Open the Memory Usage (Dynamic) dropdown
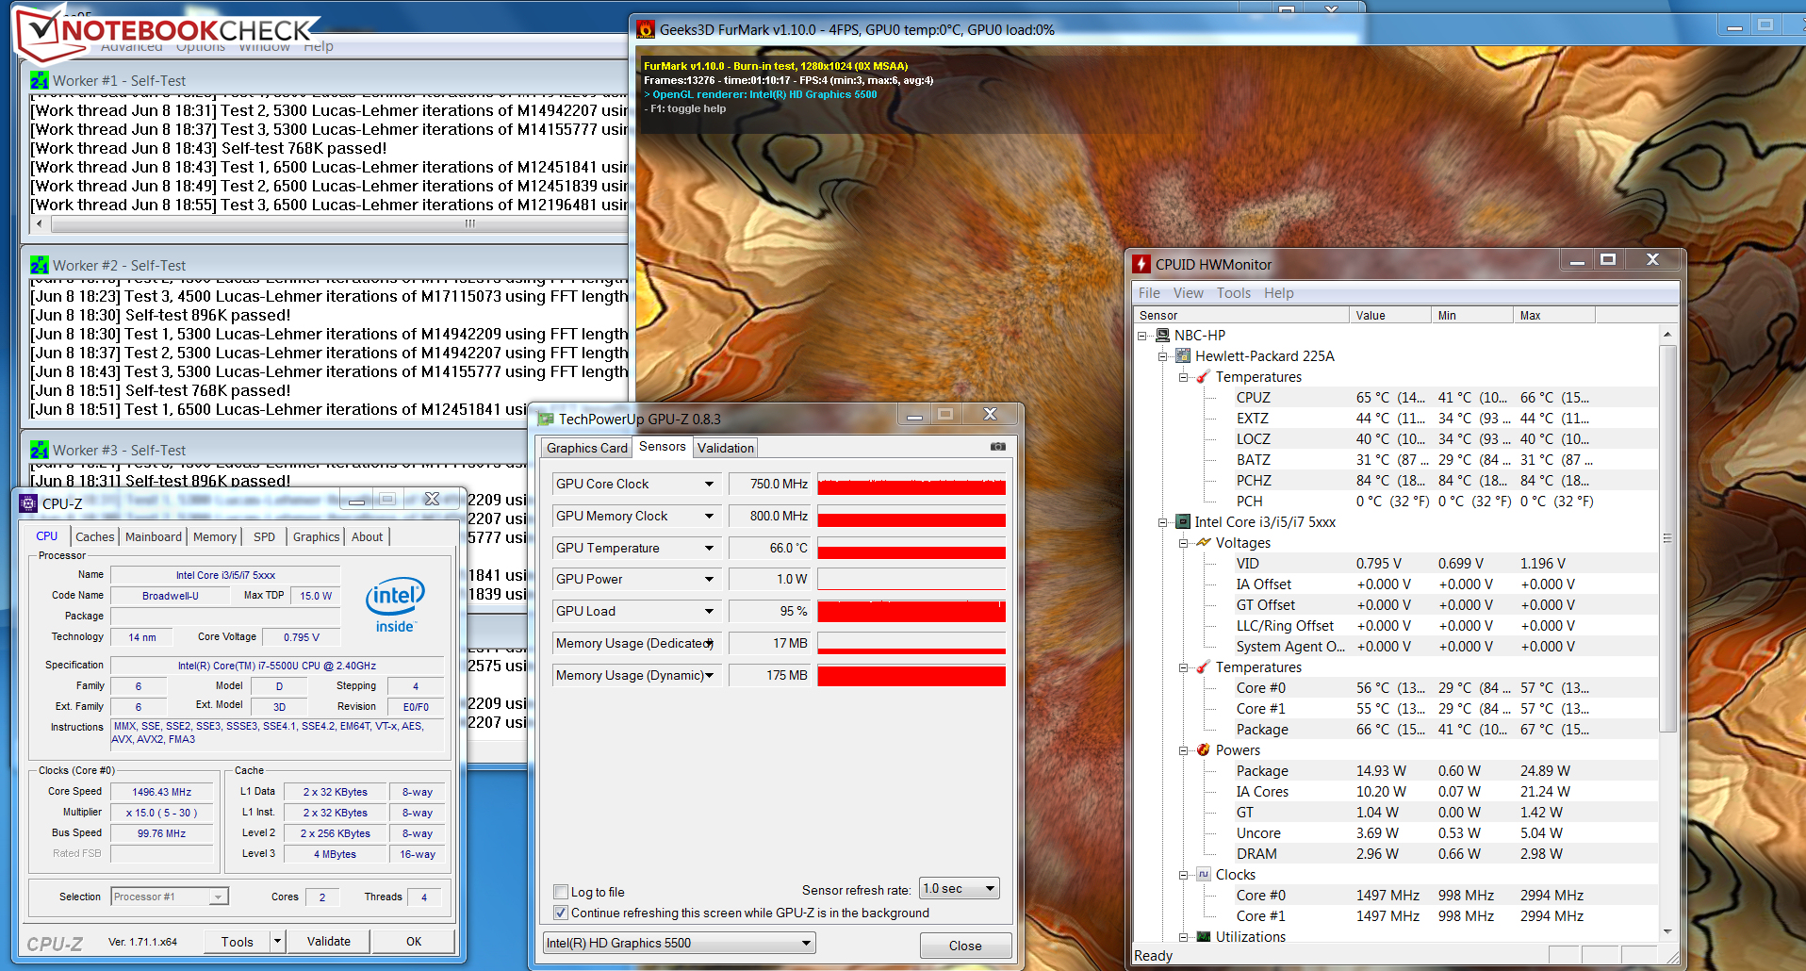This screenshot has width=1806, height=971. coord(709,676)
